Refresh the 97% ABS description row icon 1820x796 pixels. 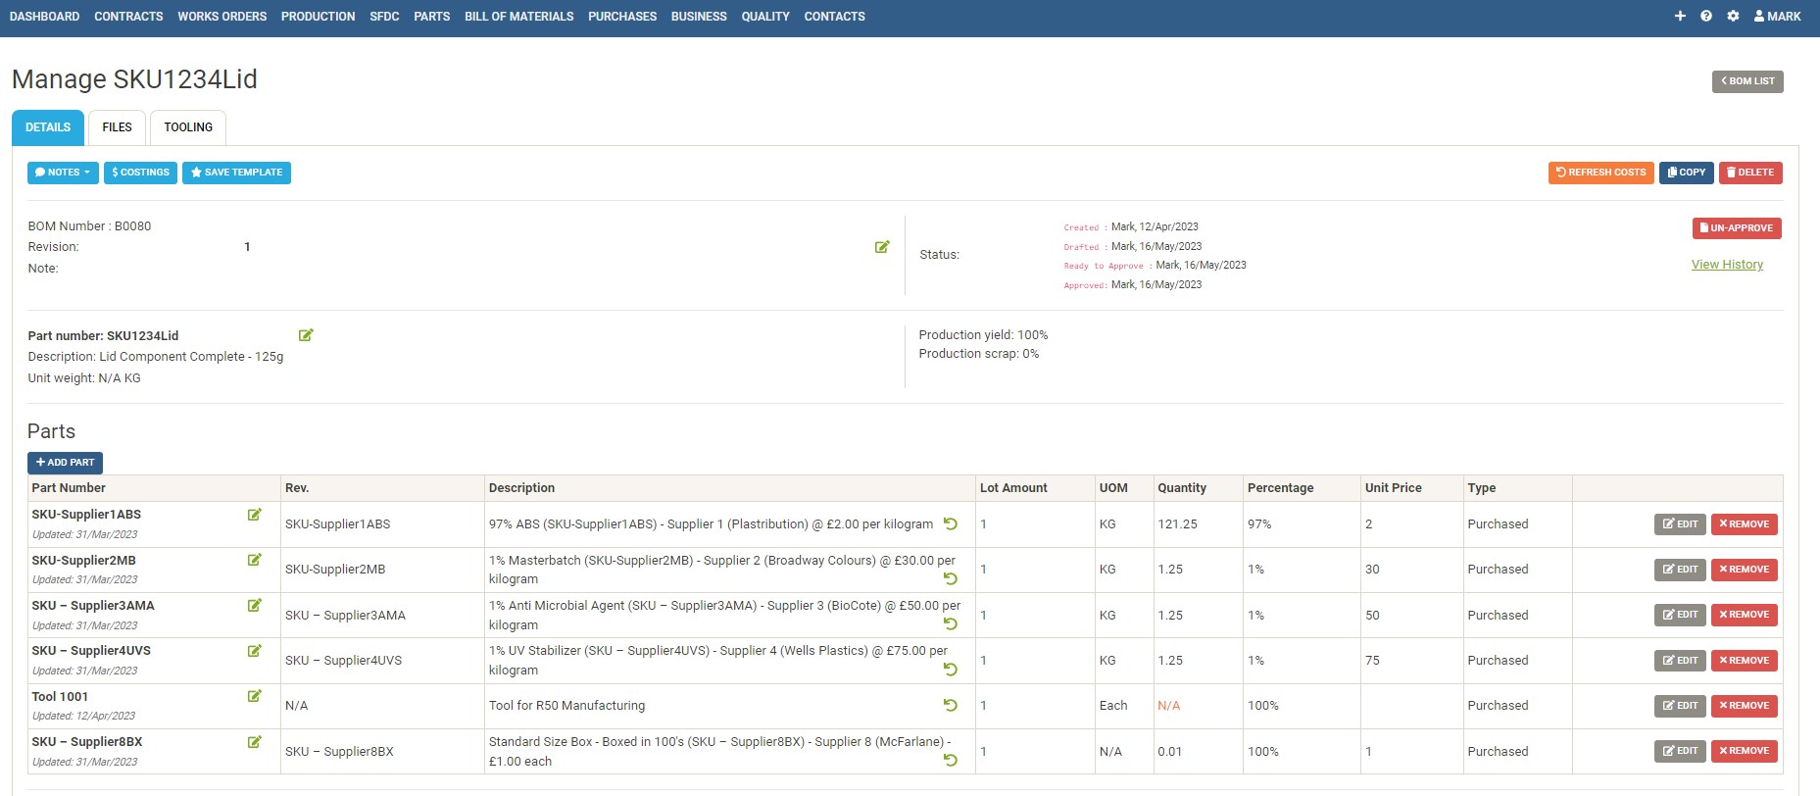[x=950, y=523]
